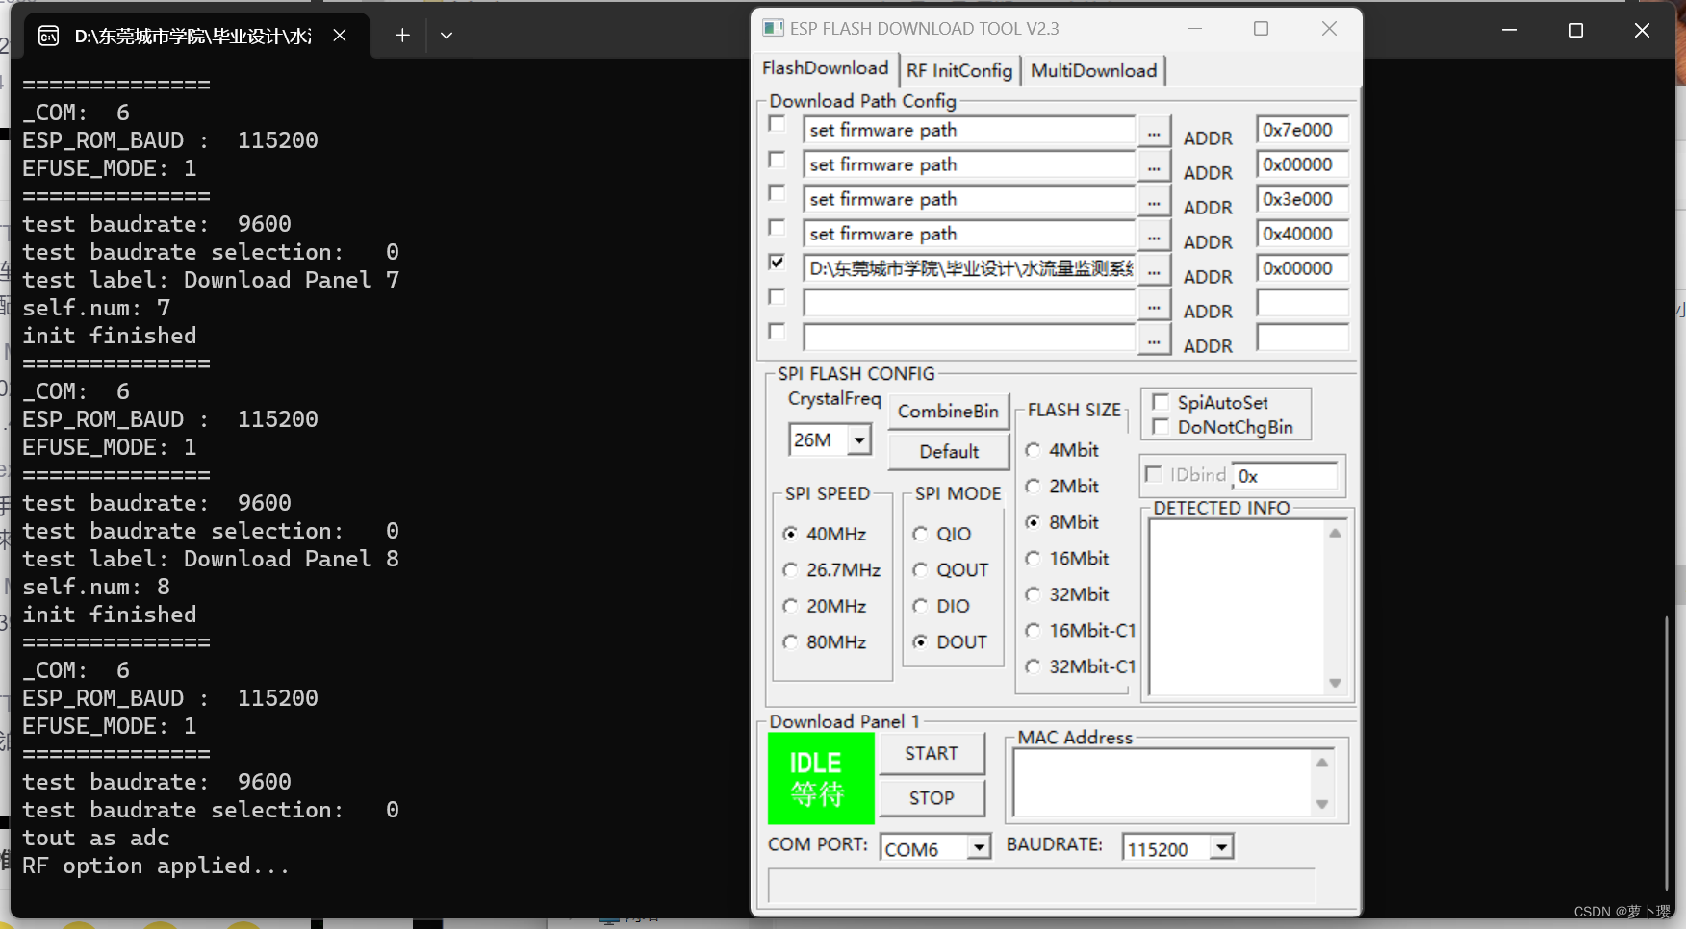Open a new terminal tab with the plus icon
Screen dimensions: 1686x929
[401, 35]
